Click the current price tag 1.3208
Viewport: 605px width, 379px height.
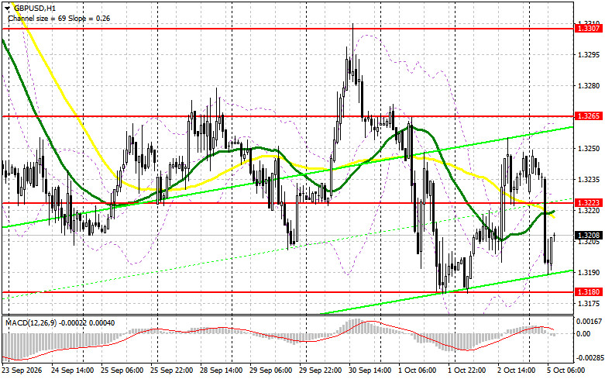click(x=589, y=235)
